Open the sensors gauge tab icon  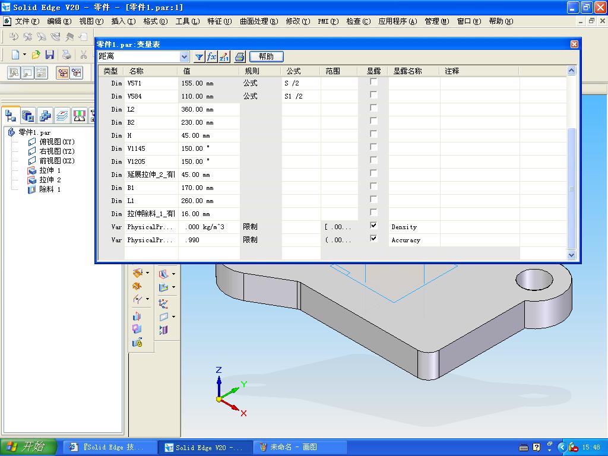pyautogui.click(x=80, y=116)
